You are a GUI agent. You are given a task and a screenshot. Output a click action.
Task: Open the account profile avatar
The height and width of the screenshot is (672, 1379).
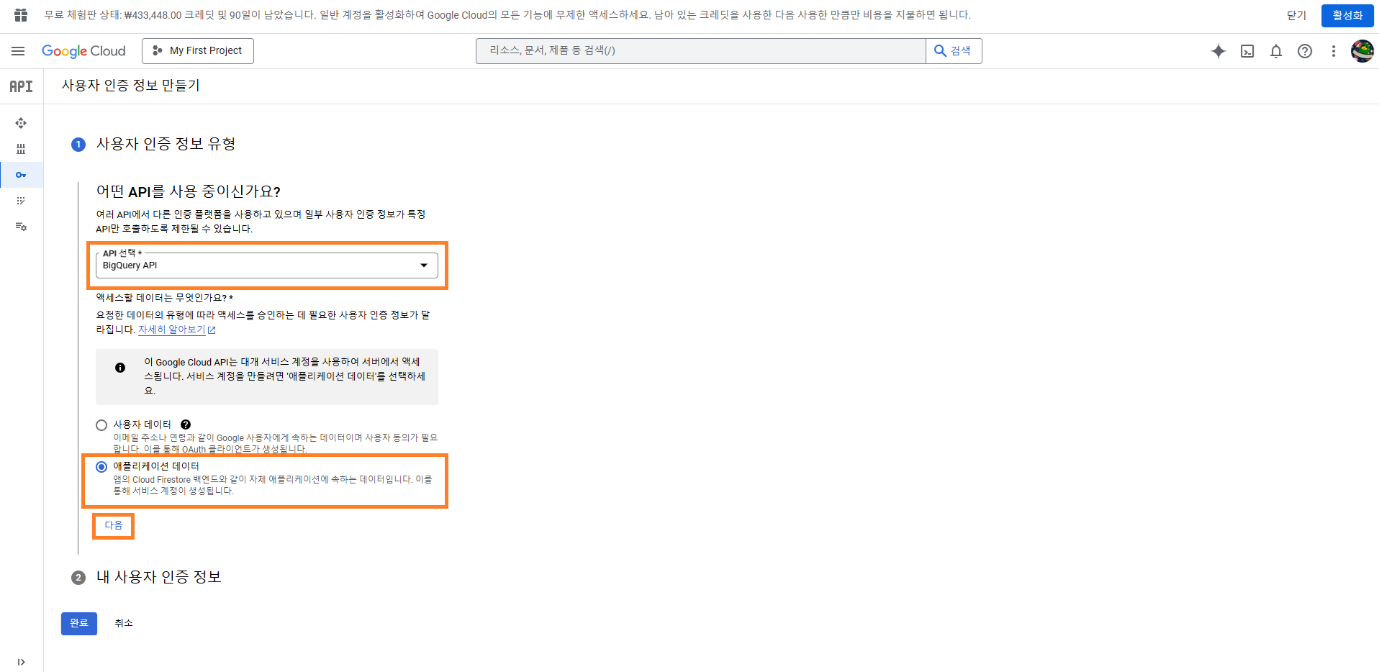(x=1362, y=51)
